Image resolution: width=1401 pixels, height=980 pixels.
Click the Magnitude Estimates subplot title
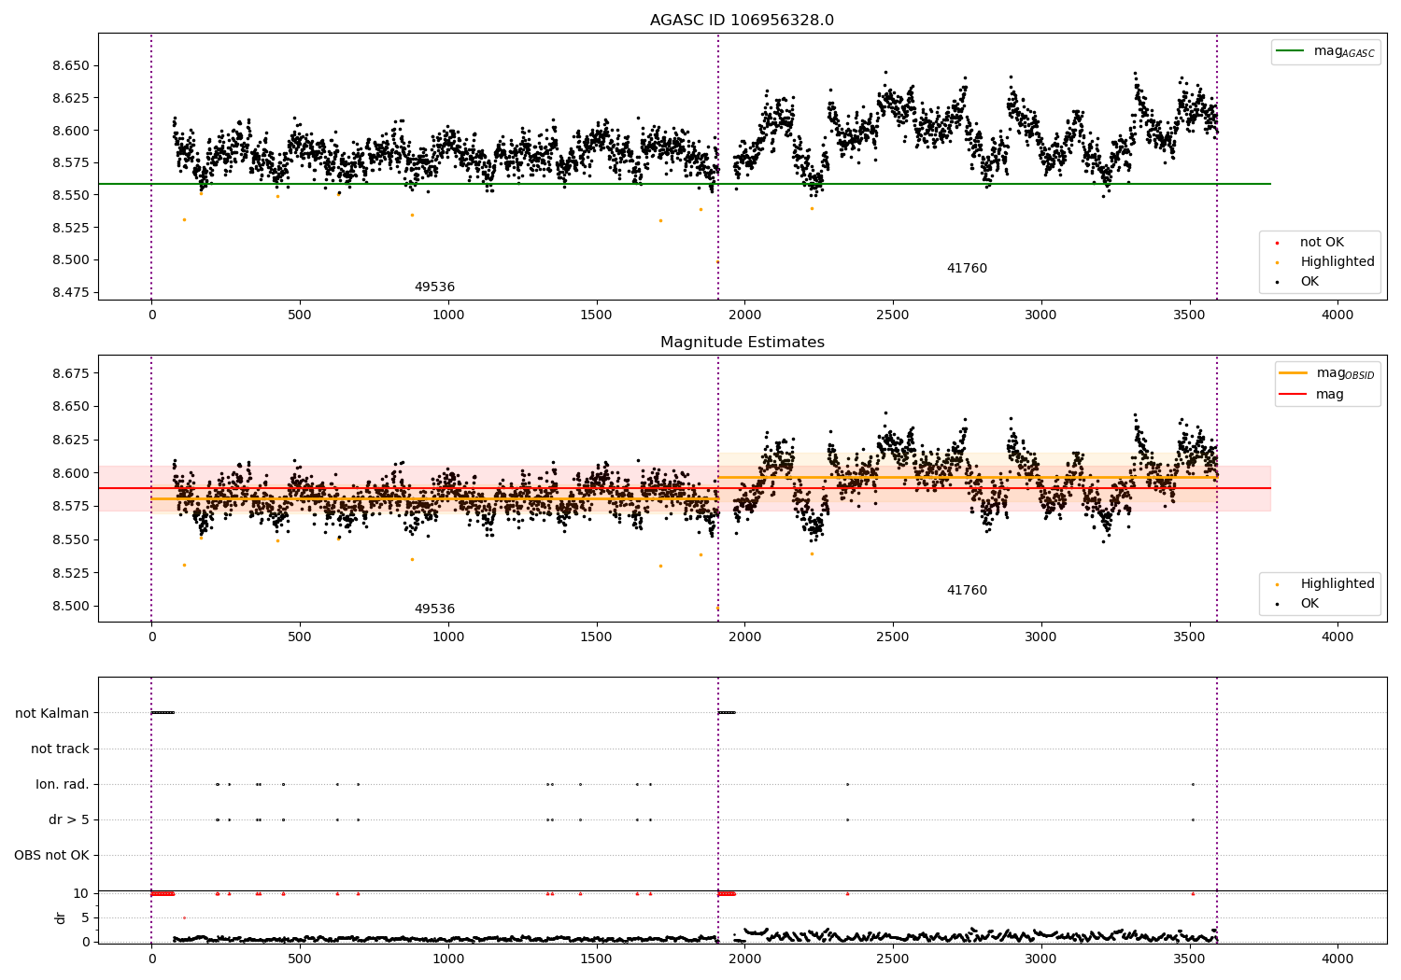(742, 343)
